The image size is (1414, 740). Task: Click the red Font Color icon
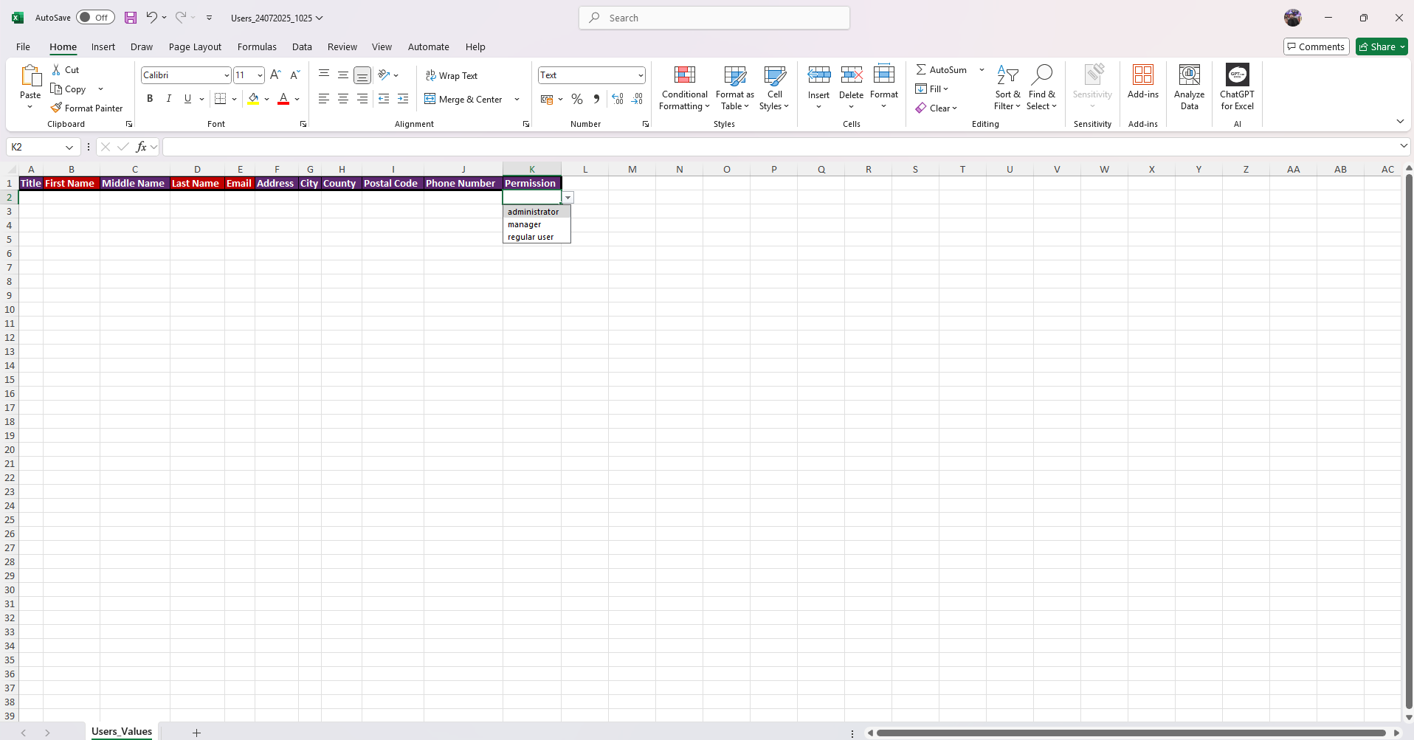283,98
